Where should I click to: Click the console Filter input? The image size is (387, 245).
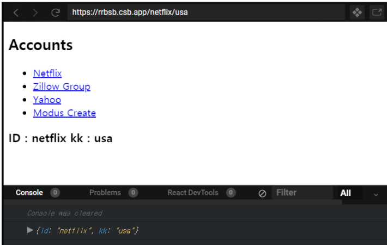[x=302, y=193]
